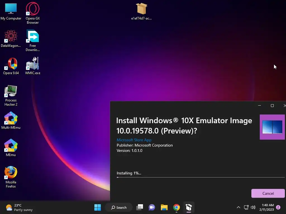Select the Process Hacker 2 shortcut

(x=11, y=95)
